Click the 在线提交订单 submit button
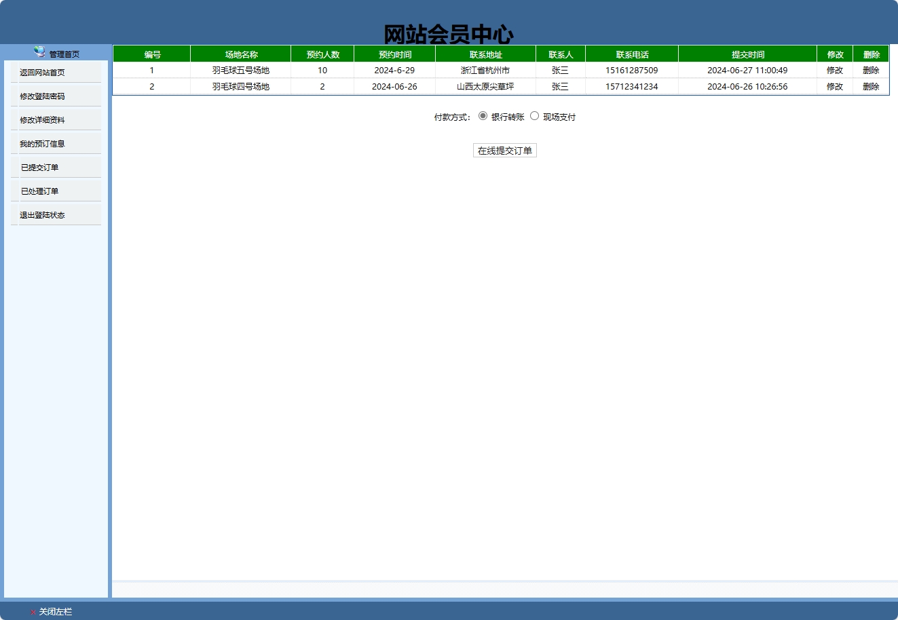This screenshot has height=620, width=898. 505,150
